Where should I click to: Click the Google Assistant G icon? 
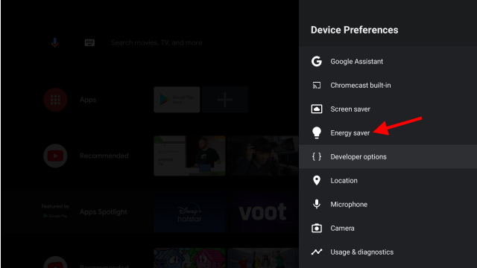[316, 61]
